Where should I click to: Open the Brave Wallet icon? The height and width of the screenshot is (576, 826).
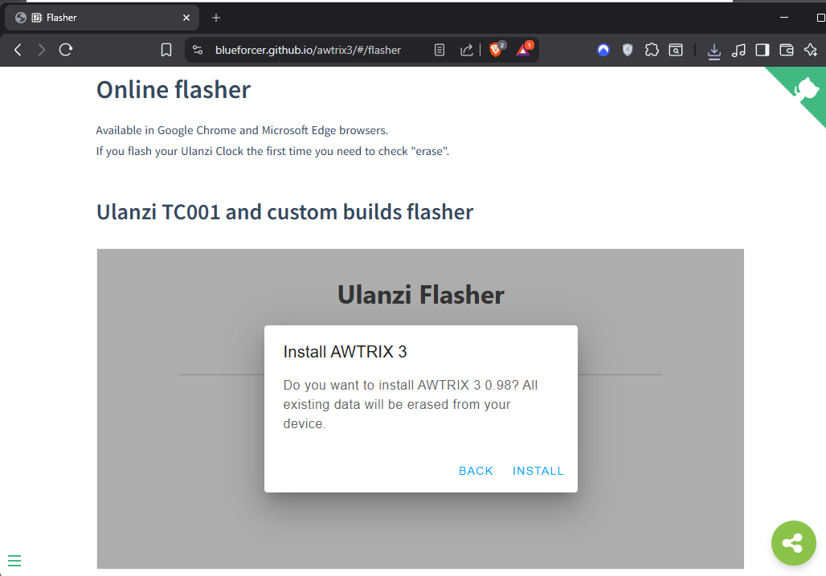click(786, 50)
